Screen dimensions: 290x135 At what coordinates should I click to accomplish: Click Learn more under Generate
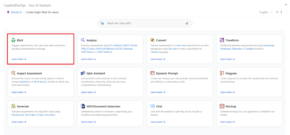19,122
